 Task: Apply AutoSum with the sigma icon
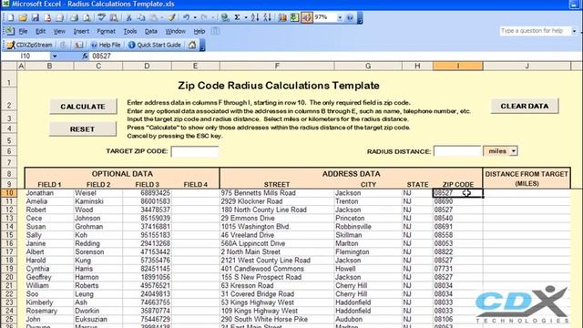237,17
